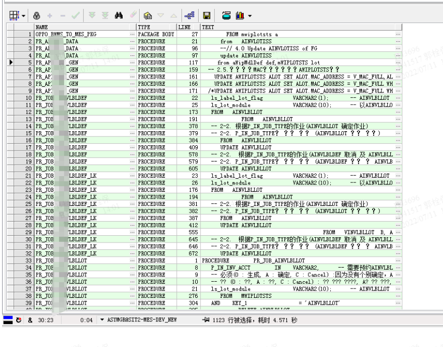Open the bar chart graph icon
The width and height of the screenshot is (443, 347).
pyautogui.click(x=240, y=15)
